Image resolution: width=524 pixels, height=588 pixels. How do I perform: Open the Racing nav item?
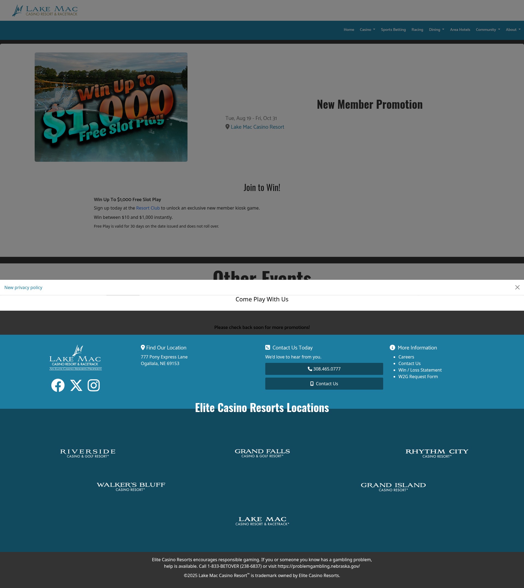pyautogui.click(x=417, y=30)
